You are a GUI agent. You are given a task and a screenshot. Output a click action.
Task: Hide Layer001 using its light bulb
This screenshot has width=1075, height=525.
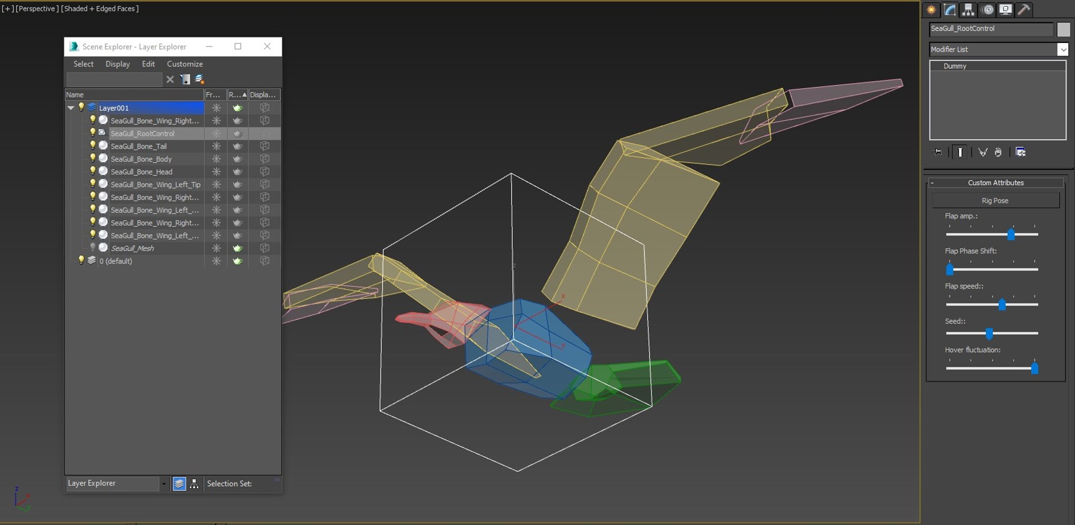(x=81, y=107)
